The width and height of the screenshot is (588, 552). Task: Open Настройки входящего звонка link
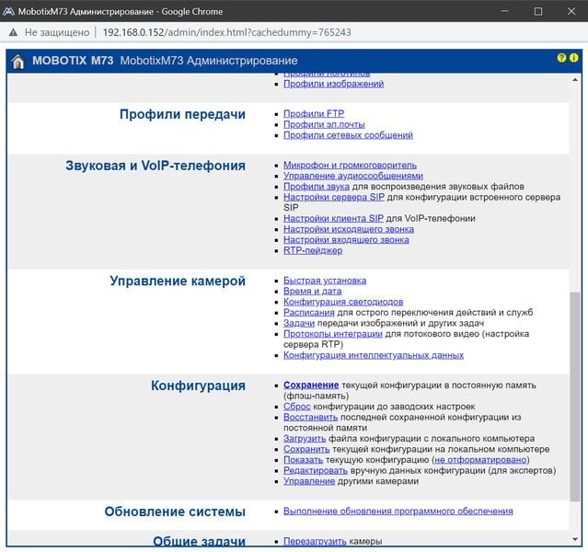pos(346,239)
